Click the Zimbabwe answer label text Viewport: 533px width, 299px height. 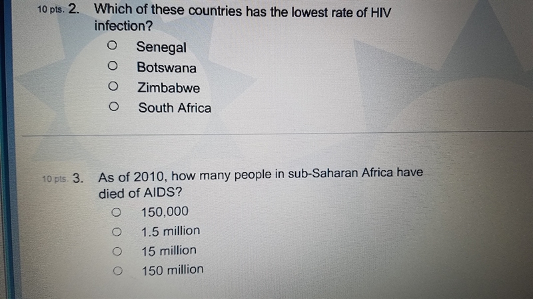(169, 88)
